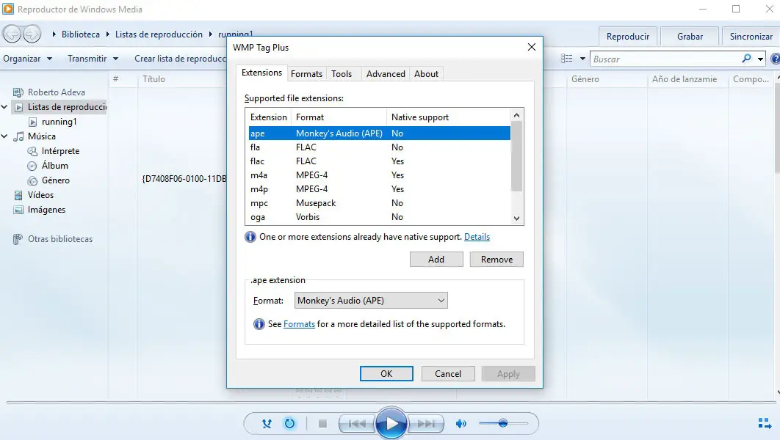Skip to next track
Viewport: 780px width, 440px height.
click(x=426, y=424)
